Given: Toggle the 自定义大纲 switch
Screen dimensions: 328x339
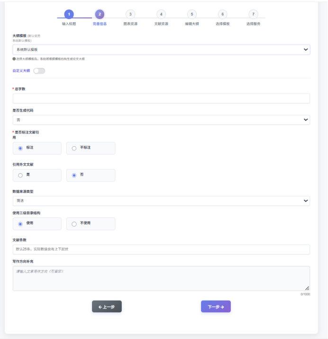Looking at the screenshot, I should click(x=39, y=71).
